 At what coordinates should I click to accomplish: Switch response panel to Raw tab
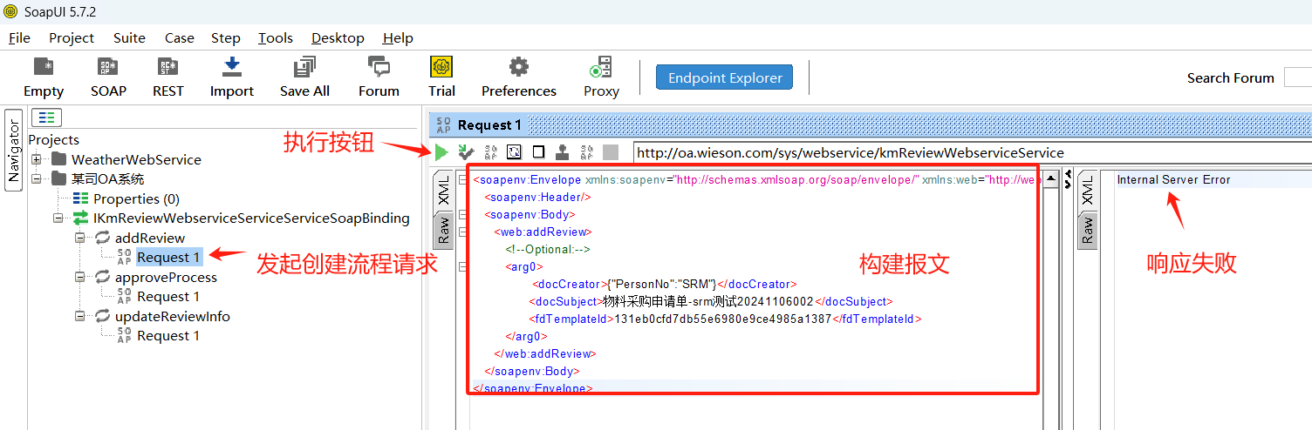[1087, 230]
